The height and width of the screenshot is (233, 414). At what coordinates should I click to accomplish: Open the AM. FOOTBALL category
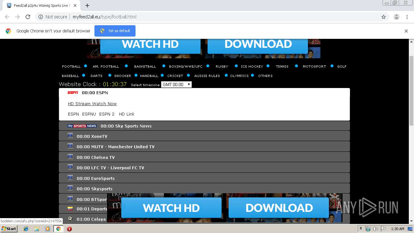click(x=106, y=66)
